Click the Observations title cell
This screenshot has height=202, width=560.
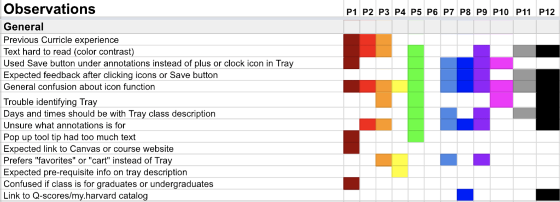[x=49, y=9]
